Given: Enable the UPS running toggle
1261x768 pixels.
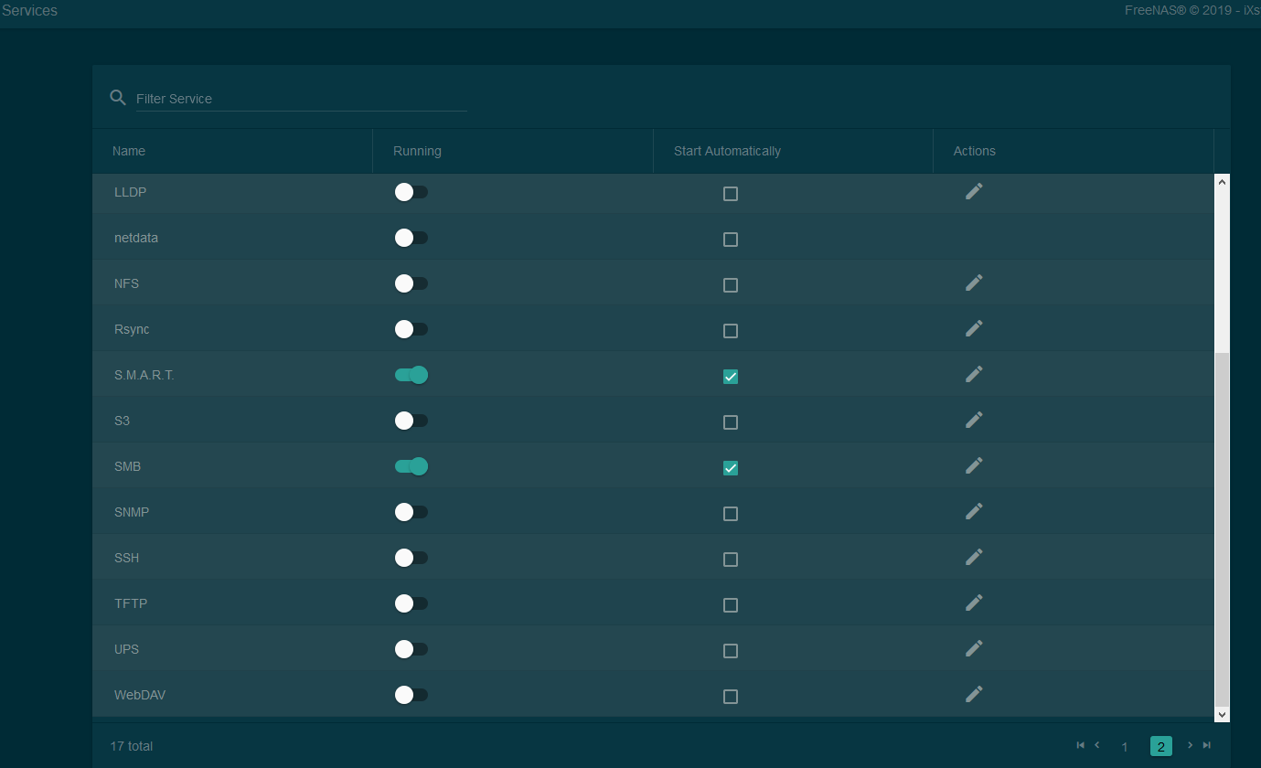Looking at the screenshot, I should [411, 649].
